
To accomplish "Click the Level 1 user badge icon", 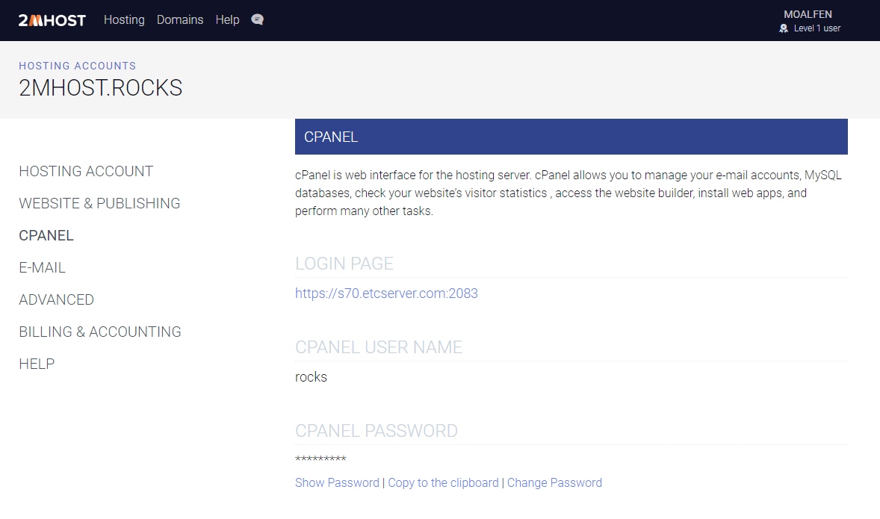I will click(x=783, y=28).
